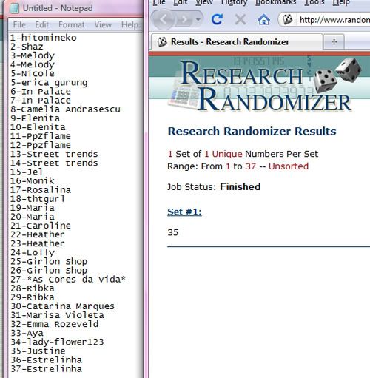Click the Notepad icon in title bar
This screenshot has height=378, width=370.
(14, 8)
